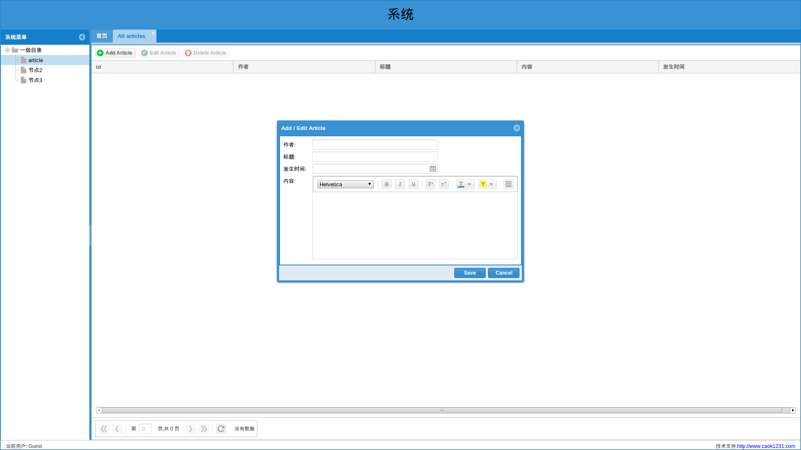801x450 pixels.
Task: Click the Save button
Action: [470, 273]
